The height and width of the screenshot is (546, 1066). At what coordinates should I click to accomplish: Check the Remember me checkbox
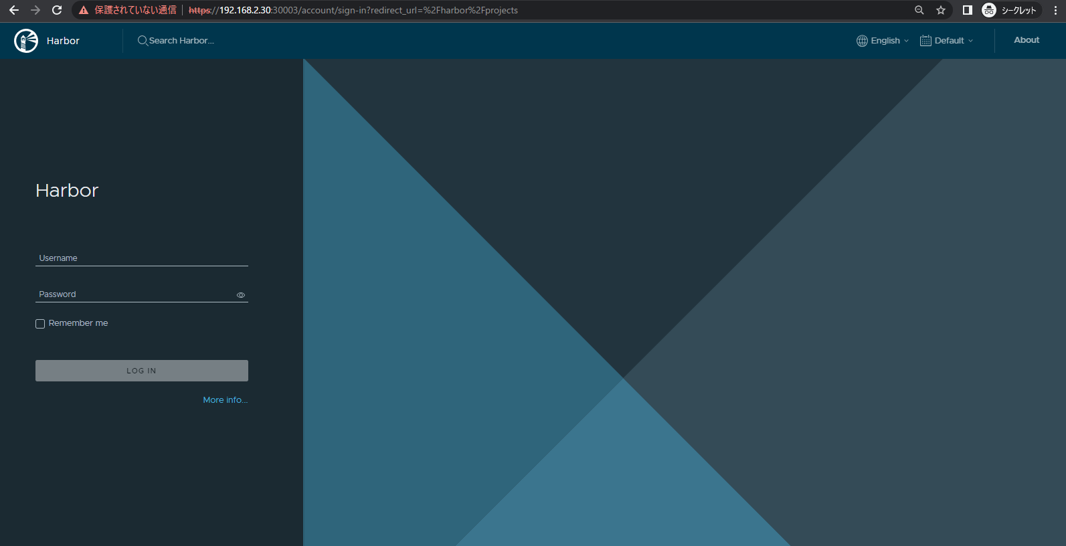(40, 324)
